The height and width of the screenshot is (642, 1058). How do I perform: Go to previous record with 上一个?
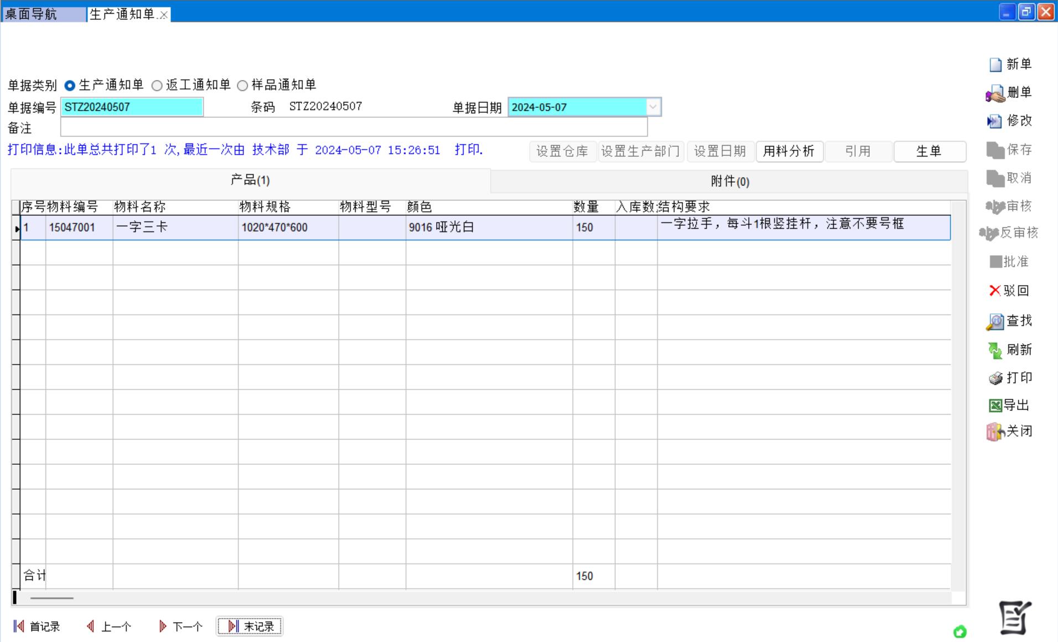[110, 627]
